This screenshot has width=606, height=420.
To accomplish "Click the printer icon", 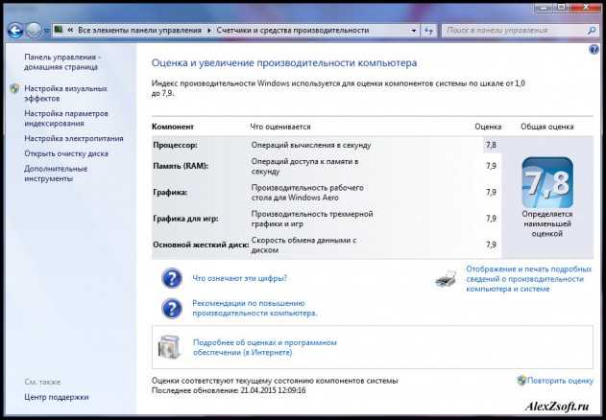I will click(x=446, y=278).
